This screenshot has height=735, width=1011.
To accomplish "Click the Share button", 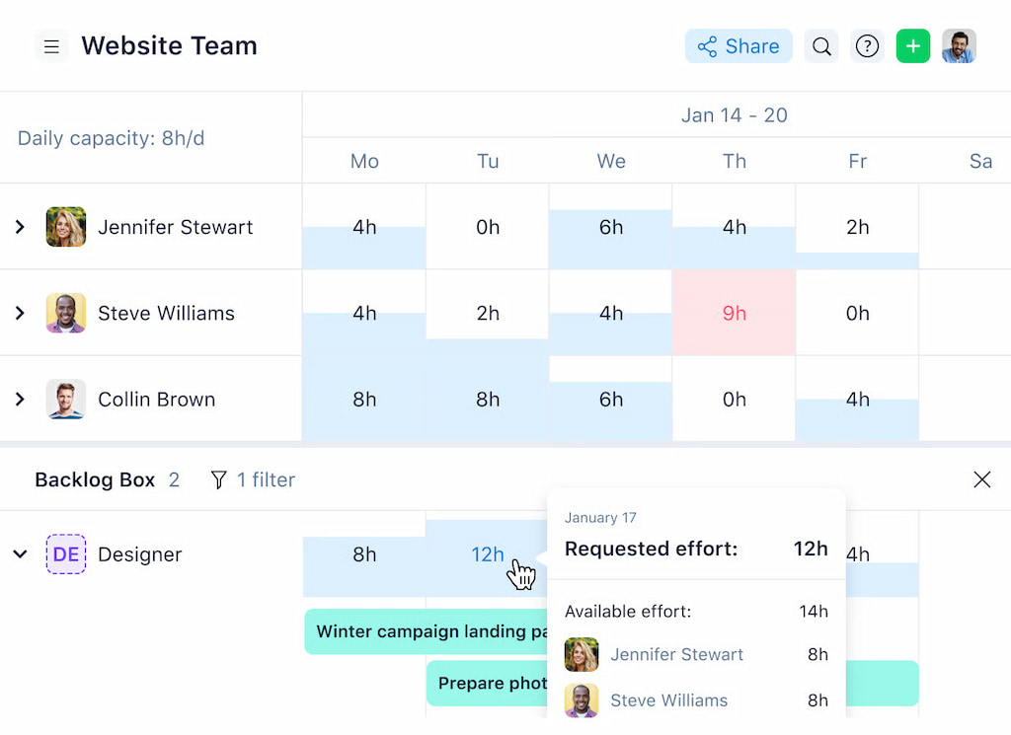I will (738, 45).
